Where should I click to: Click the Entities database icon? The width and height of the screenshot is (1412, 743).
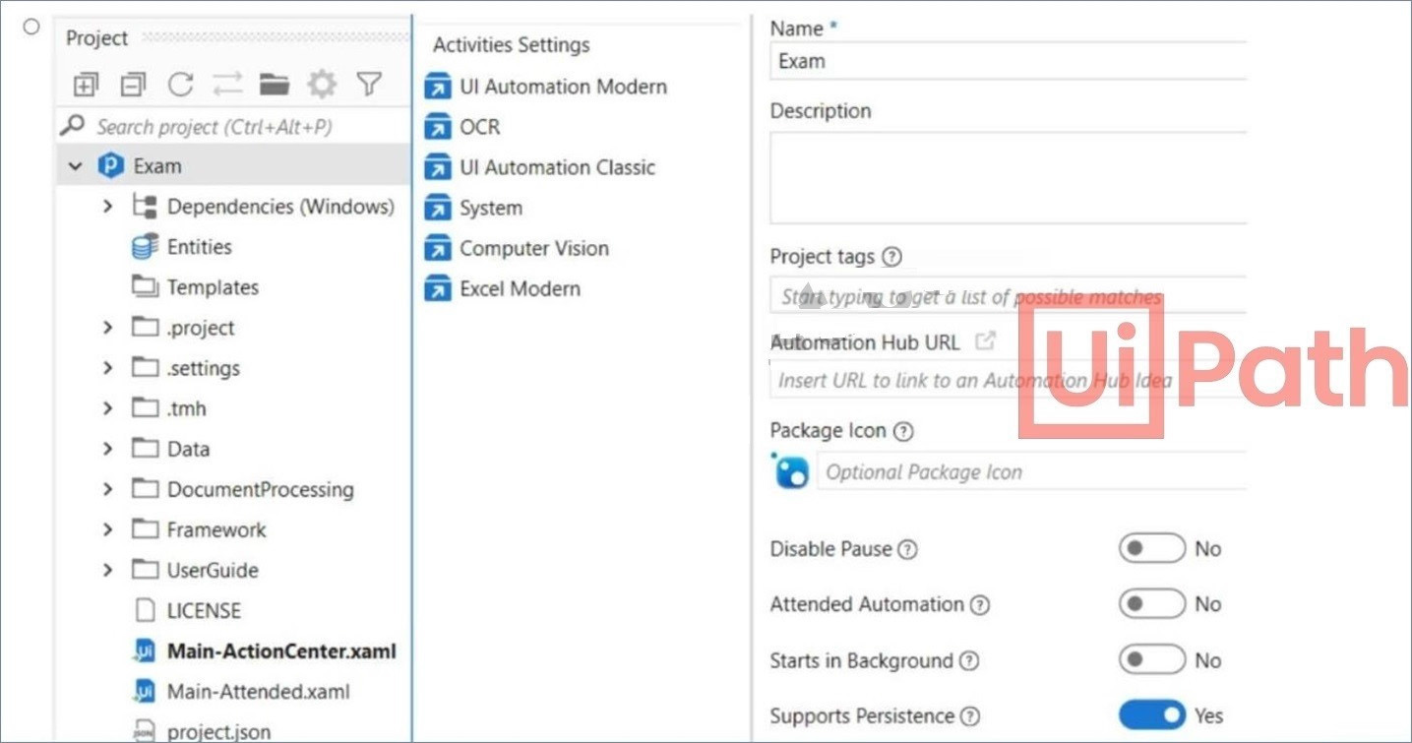coord(145,247)
